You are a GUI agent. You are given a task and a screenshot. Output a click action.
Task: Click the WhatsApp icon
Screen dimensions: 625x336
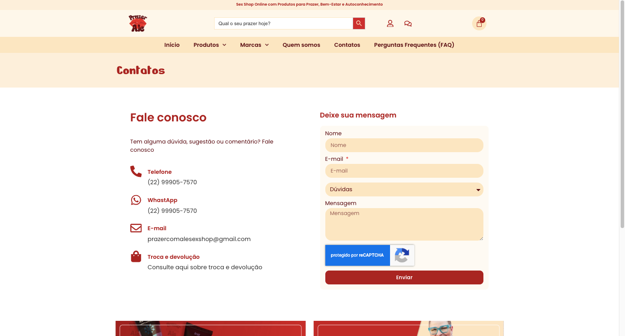[136, 200]
